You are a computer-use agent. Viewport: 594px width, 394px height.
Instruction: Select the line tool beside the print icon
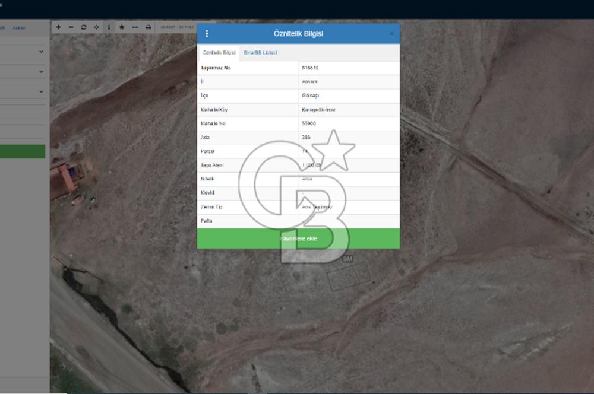(135, 27)
